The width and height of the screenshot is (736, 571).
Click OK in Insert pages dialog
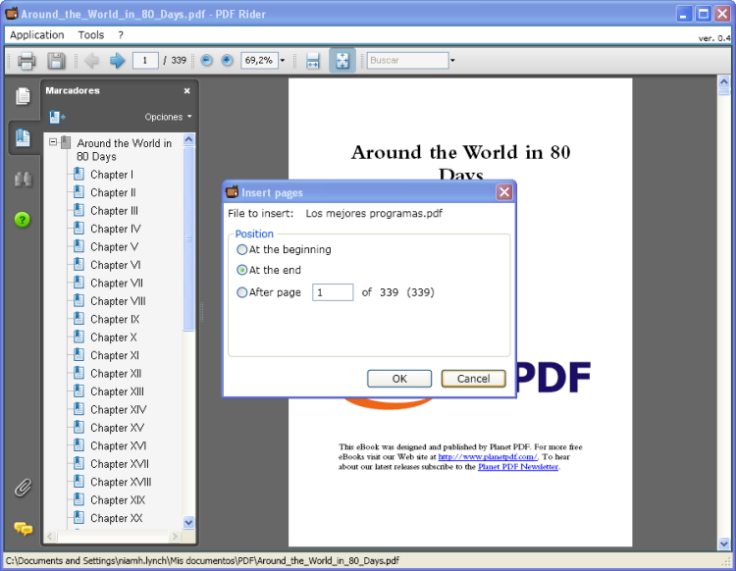pos(399,379)
